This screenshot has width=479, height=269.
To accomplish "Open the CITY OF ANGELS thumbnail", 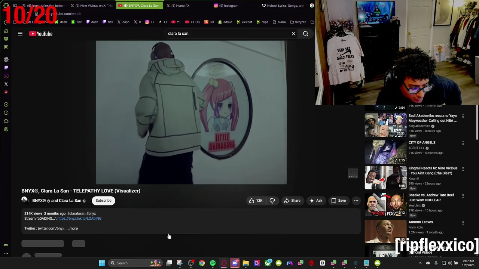I will click(x=385, y=152).
